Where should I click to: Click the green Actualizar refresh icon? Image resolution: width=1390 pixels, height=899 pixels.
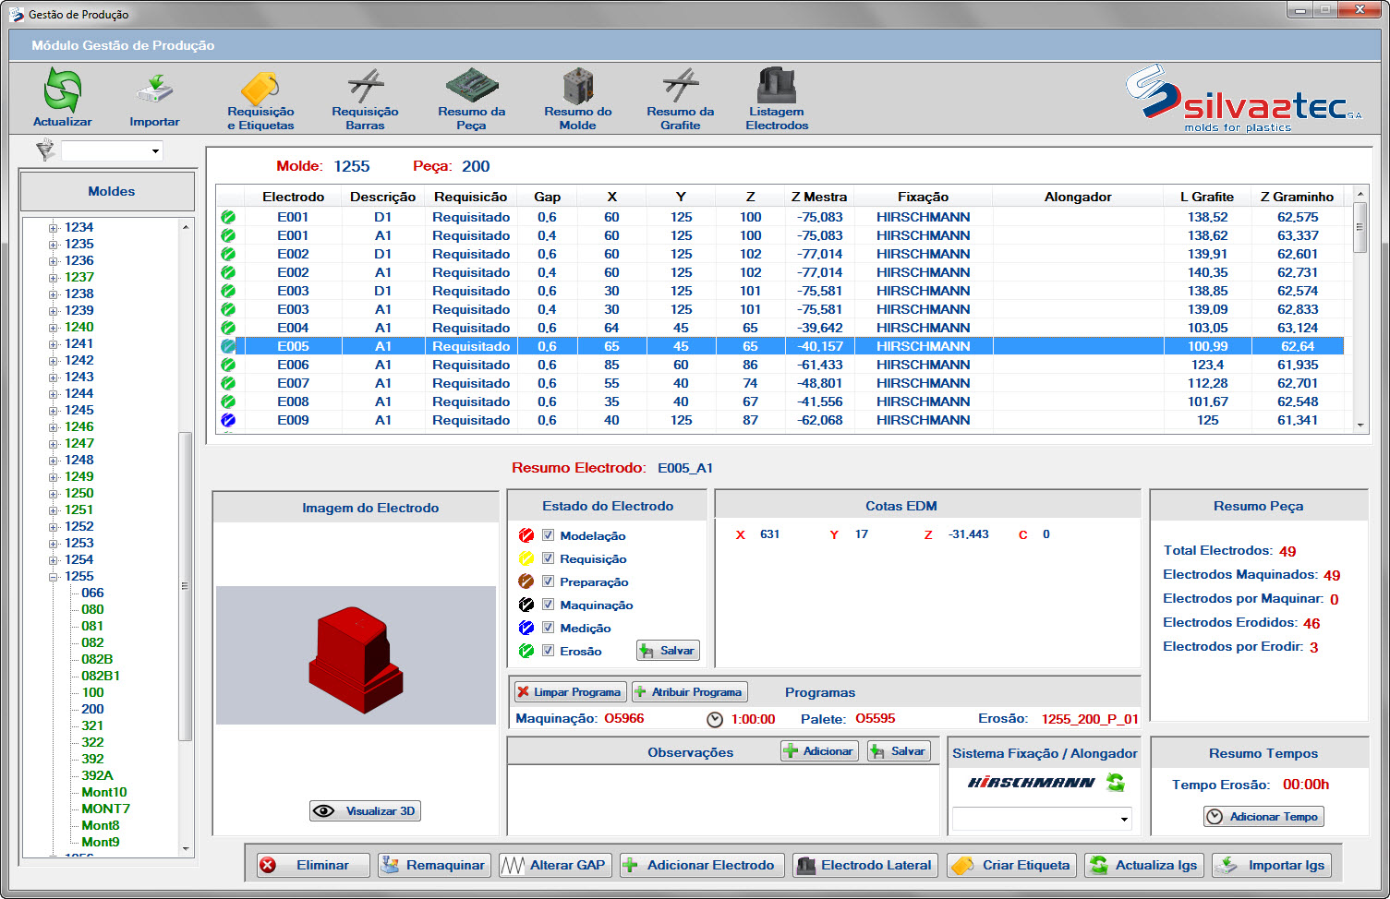63,90
